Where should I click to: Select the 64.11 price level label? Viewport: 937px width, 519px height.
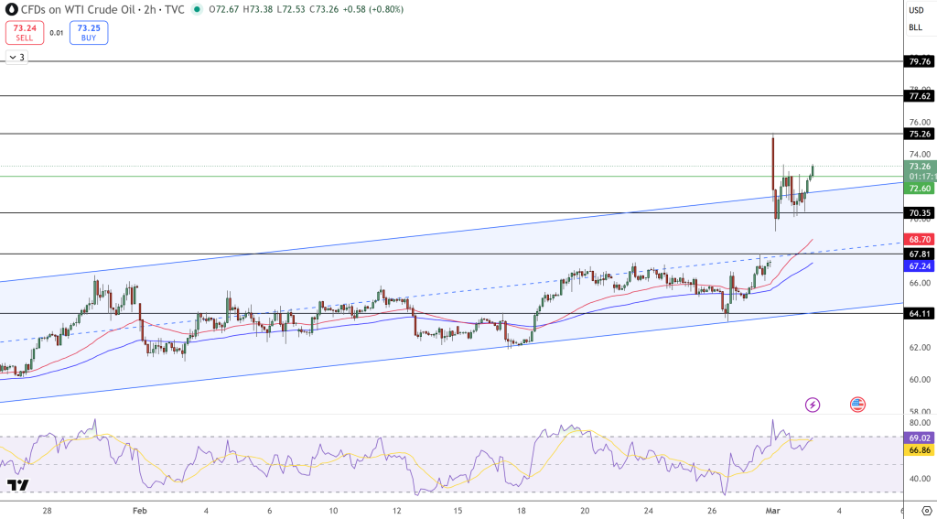pyautogui.click(x=919, y=313)
